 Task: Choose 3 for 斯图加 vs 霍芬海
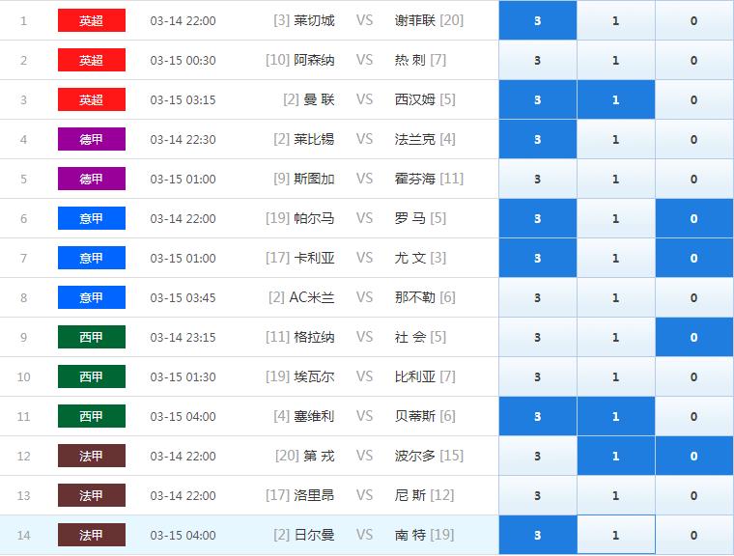tap(537, 179)
